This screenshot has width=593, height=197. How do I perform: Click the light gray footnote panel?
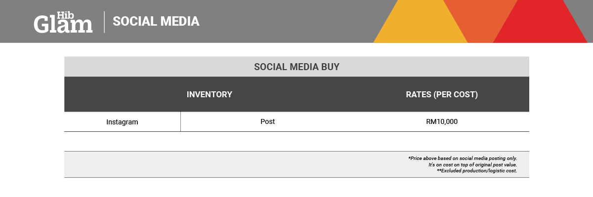(x=296, y=164)
